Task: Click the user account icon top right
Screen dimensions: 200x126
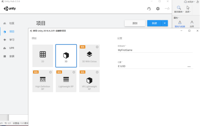Action: coord(198,2)
